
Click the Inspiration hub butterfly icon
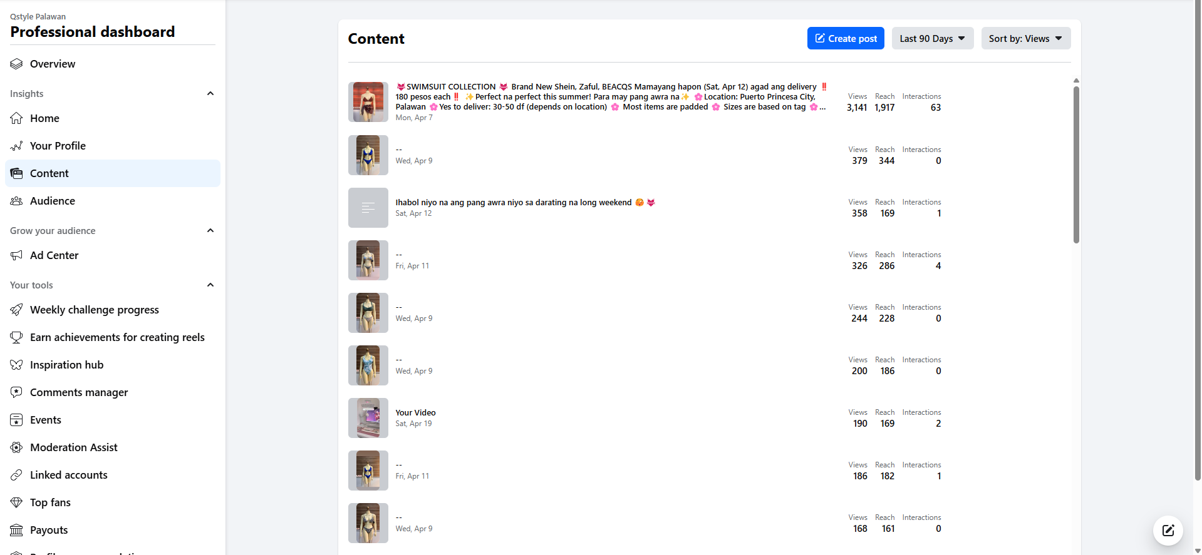16,365
